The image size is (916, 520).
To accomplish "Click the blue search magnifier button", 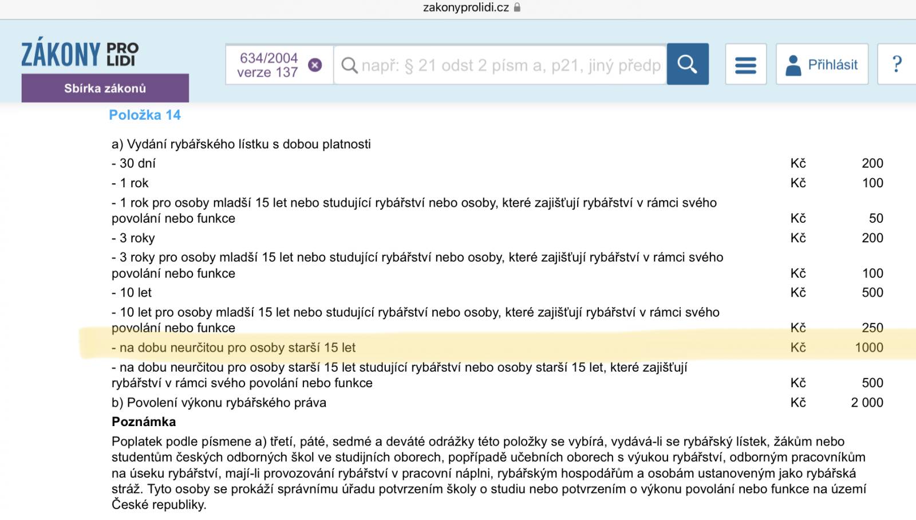I will click(x=688, y=64).
